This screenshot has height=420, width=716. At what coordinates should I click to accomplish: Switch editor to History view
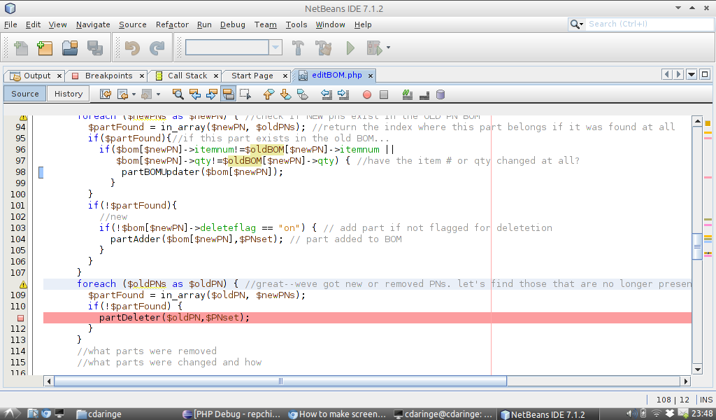click(x=69, y=94)
